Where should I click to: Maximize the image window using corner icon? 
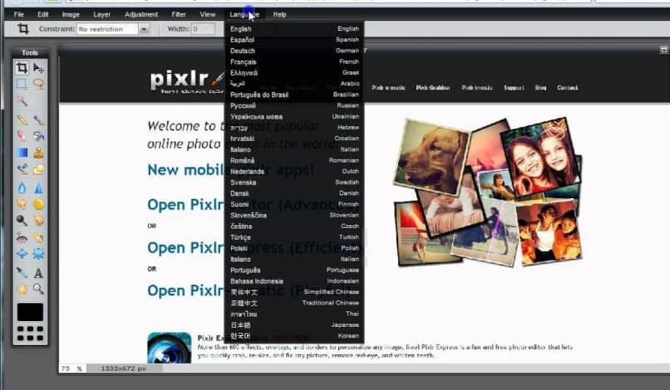[663, 50]
